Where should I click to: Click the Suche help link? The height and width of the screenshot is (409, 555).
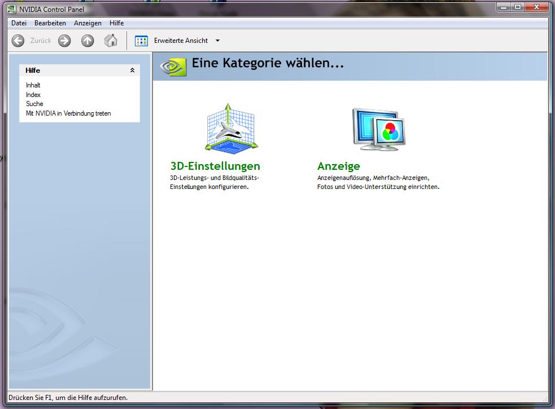pos(34,104)
